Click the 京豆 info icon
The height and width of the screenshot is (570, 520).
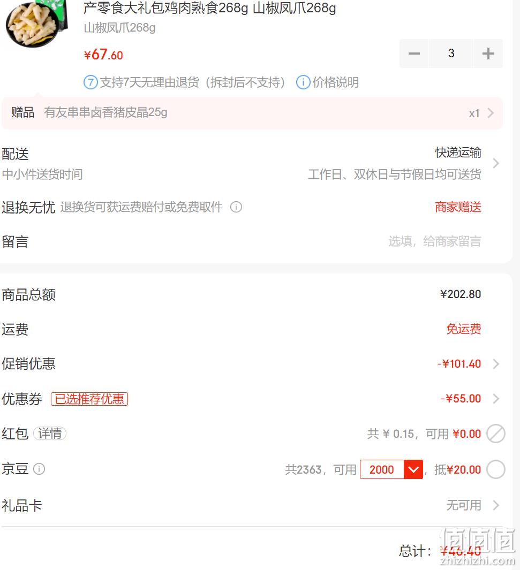point(39,469)
